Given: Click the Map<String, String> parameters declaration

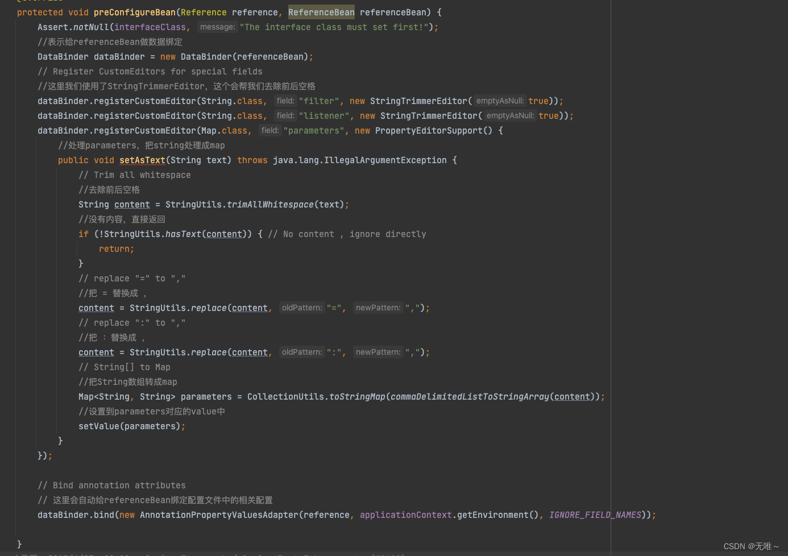Looking at the screenshot, I should (x=155, y=397).
